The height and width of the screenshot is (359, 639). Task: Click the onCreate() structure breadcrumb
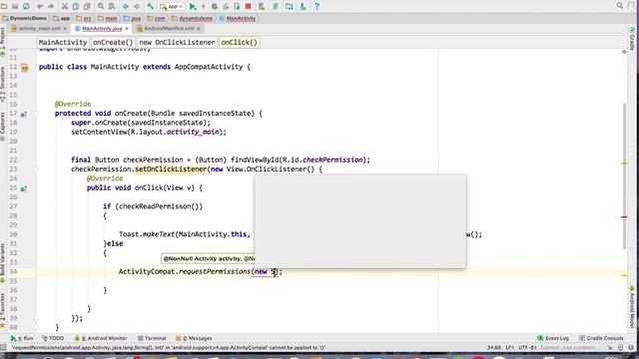(x=113, y=42)
